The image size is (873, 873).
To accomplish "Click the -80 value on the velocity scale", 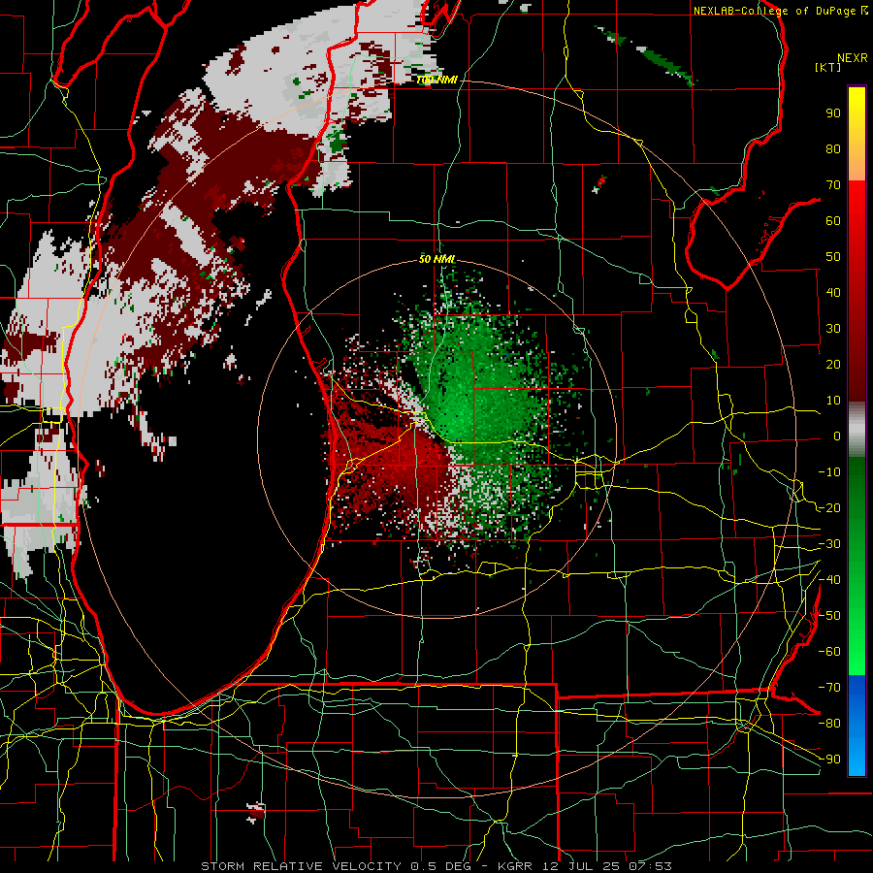I will point(829,724).
